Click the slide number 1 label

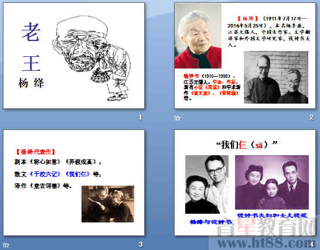(141, 117)
